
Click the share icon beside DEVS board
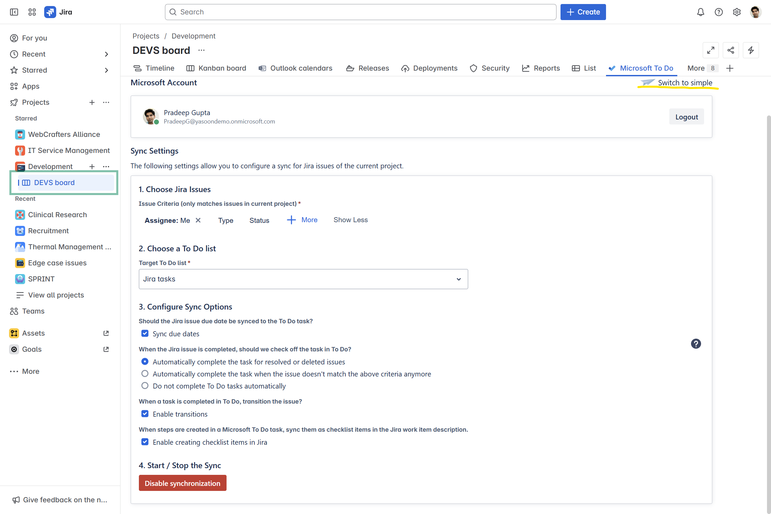pos(731,50)
